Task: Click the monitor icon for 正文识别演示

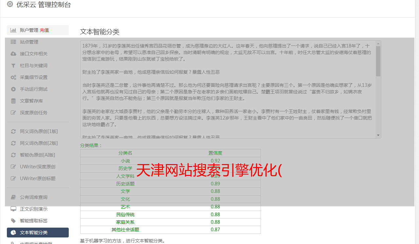Action: (13, 209)
